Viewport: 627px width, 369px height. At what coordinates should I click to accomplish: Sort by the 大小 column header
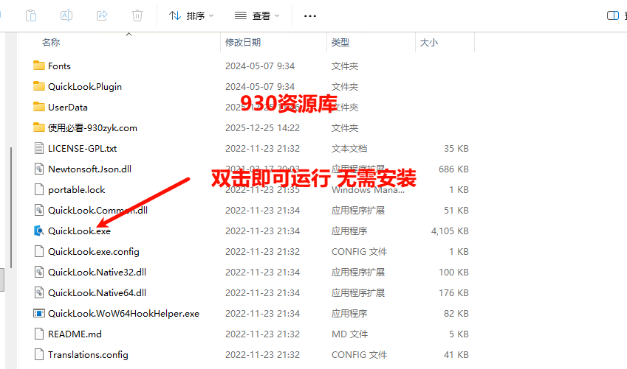pos(429,42)
